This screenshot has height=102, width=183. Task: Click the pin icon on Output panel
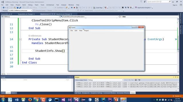pos(176,77)
